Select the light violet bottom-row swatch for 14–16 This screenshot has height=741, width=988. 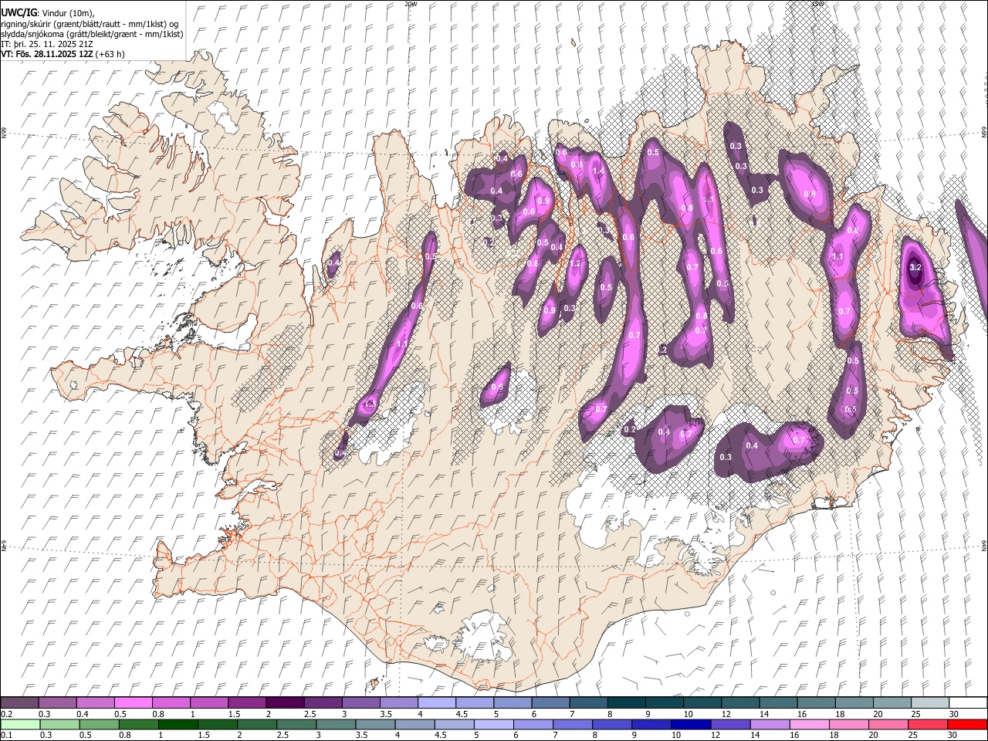(x=770, y=724)
